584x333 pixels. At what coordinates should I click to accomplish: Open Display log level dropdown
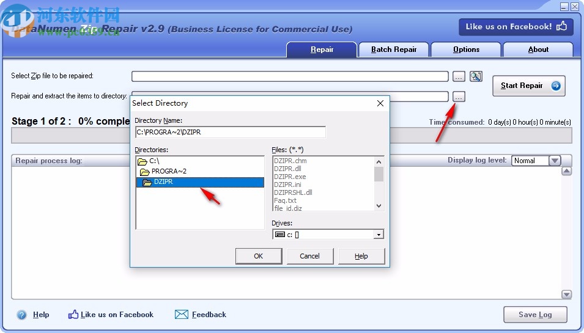(554, 161)
